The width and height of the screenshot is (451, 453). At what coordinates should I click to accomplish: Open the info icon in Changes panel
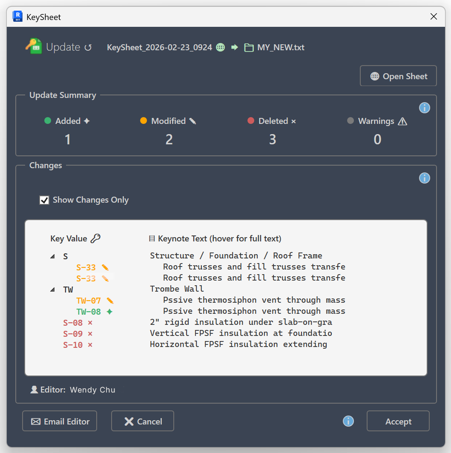[x=424, y=178]
